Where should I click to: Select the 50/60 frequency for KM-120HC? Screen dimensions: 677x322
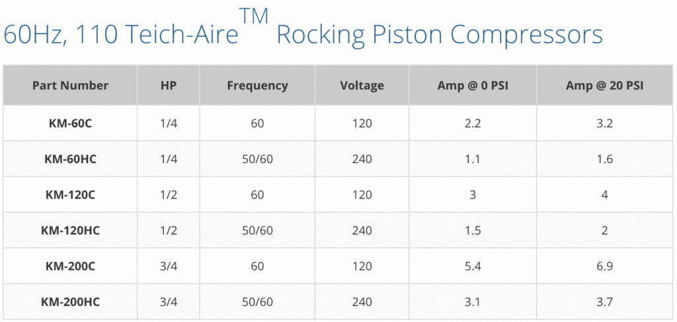[x=257, y=230]
